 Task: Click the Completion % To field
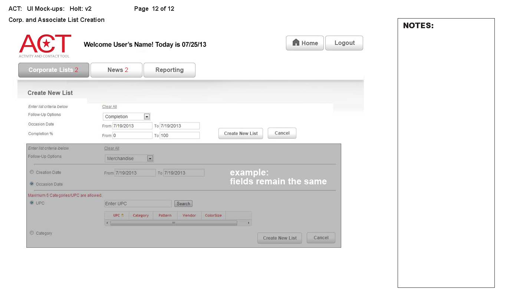point(180,135)
